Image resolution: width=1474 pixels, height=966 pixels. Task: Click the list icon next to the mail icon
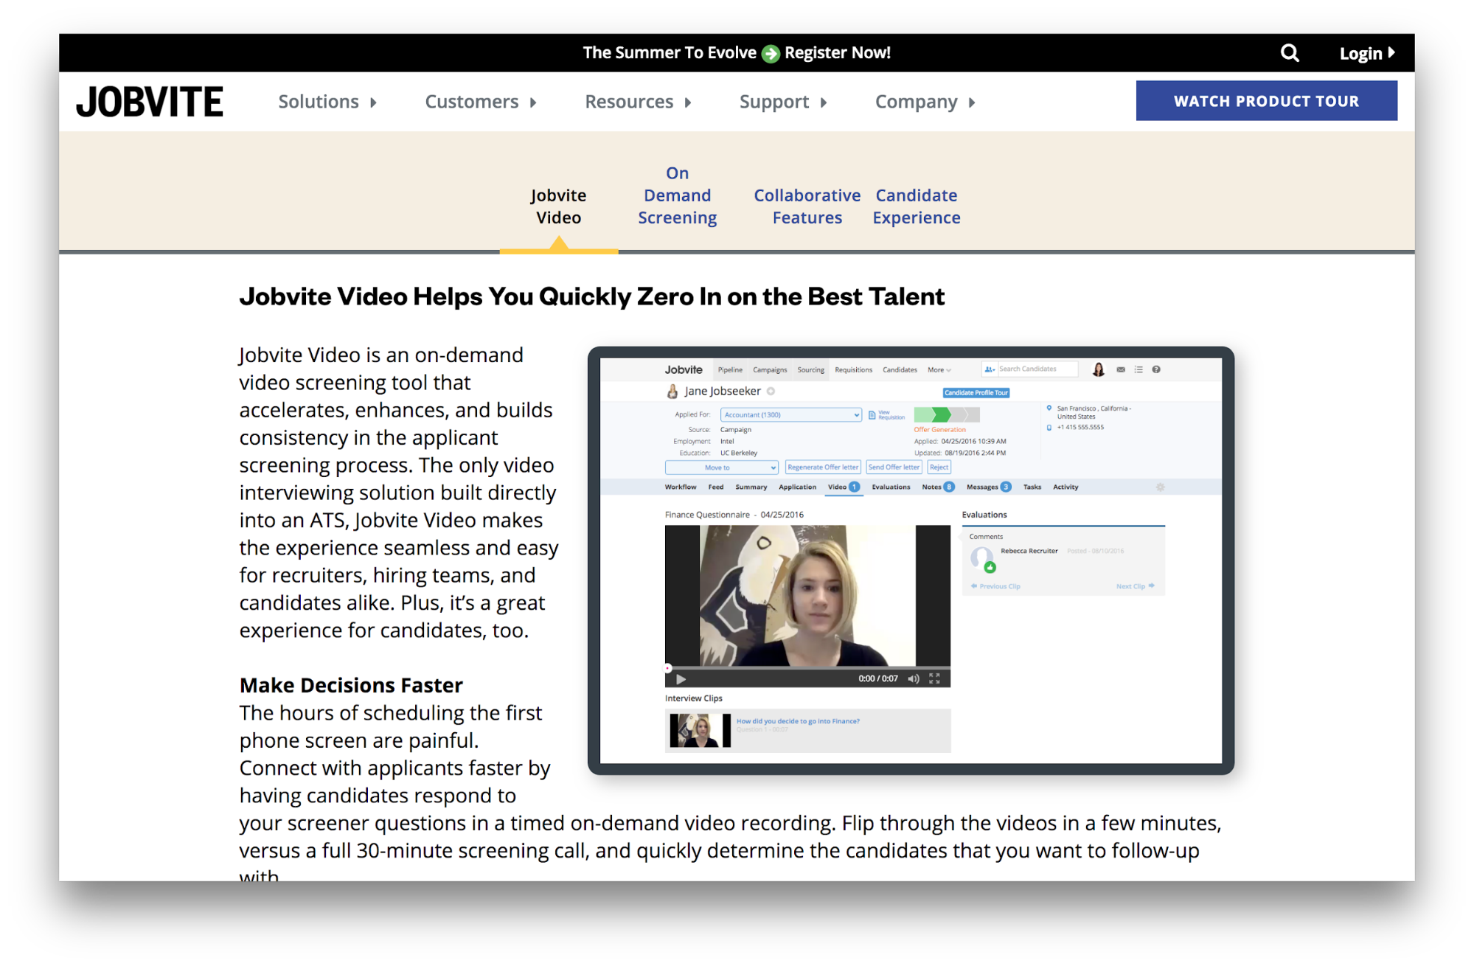click(1138, 369)
